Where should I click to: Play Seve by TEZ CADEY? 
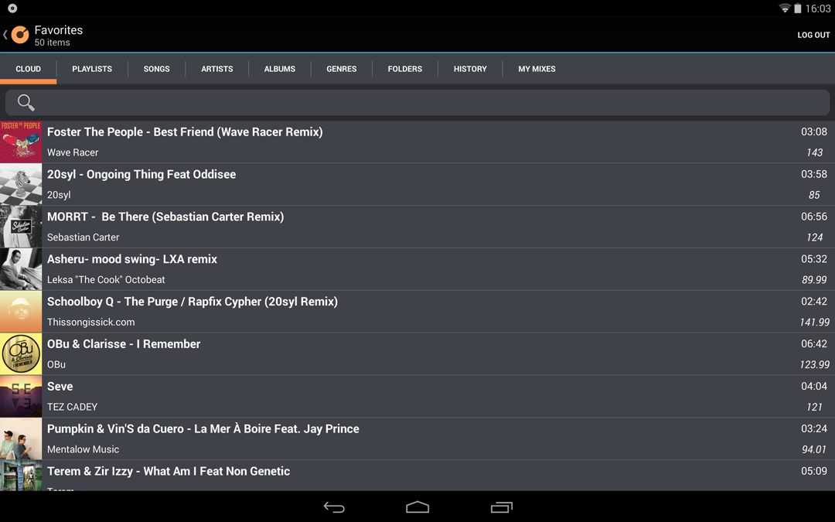[417, 396]
